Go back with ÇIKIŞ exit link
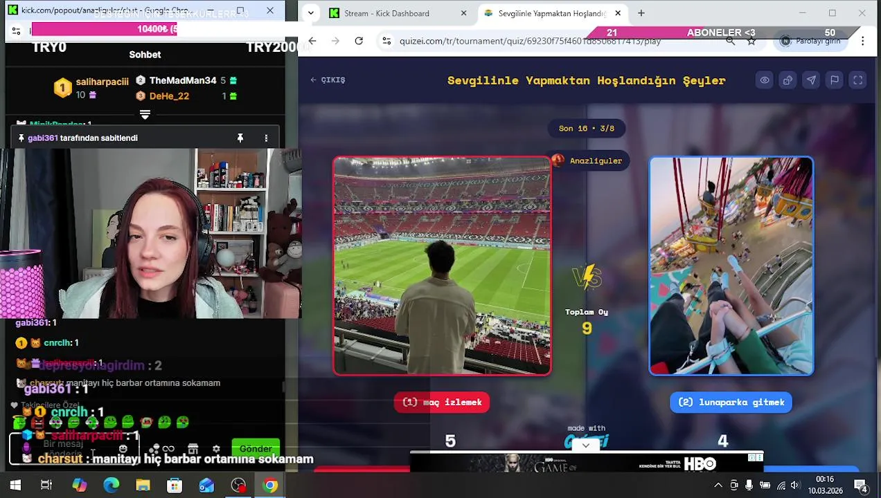The height and width of the screenshot is (498, 881). click(x=328, y=80)
